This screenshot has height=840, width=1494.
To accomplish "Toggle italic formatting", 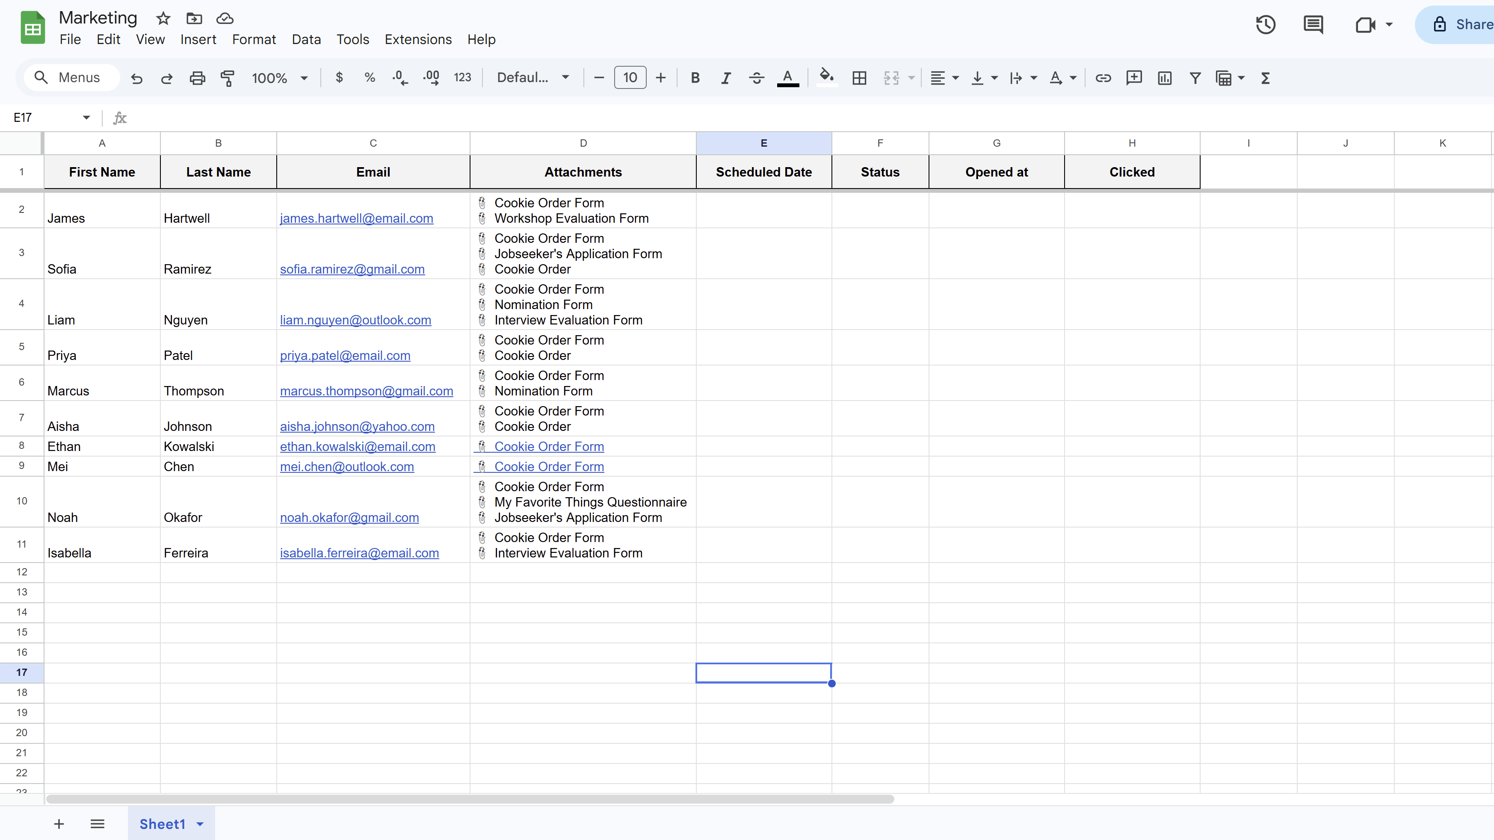I will pos(725,78).
